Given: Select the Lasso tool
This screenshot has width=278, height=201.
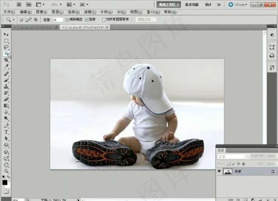Looking at the screenshot, I should 6,47.
